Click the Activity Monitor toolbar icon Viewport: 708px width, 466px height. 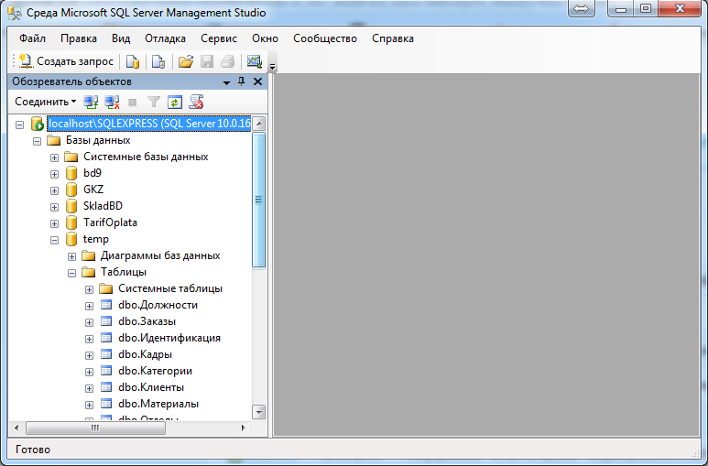click(x=255, y=61)
